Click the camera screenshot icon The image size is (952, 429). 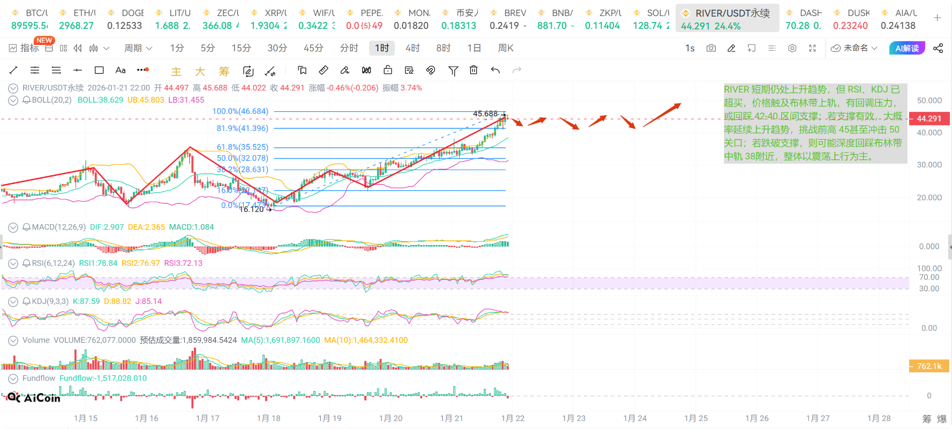point(711,48)
